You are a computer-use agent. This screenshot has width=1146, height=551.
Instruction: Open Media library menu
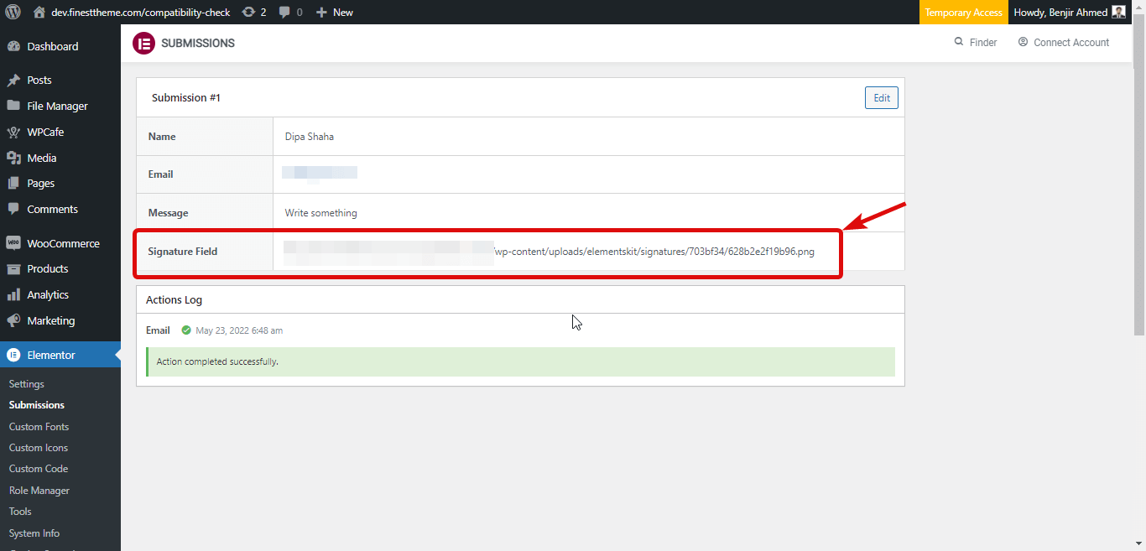[60, 159]
